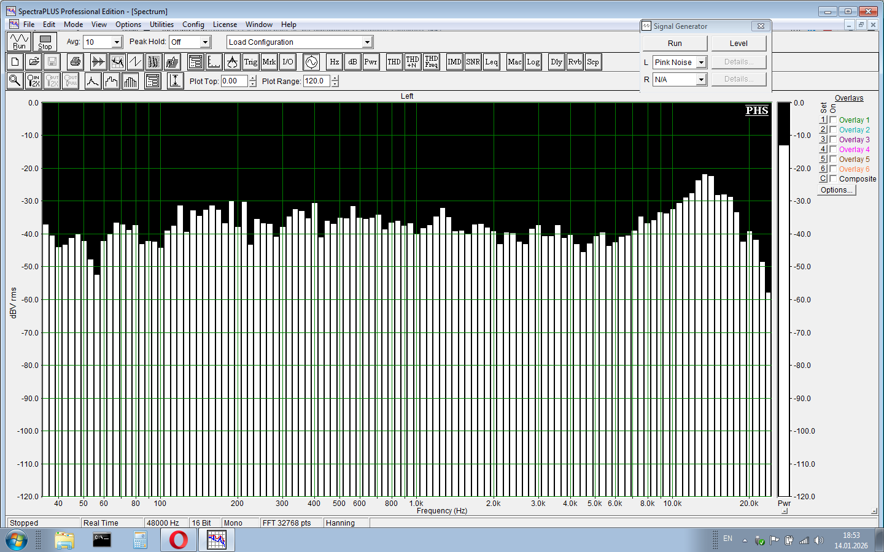This screenshot has height=552, width=884.
Task: Open the THD+N measurement tool
Action: 413,62
